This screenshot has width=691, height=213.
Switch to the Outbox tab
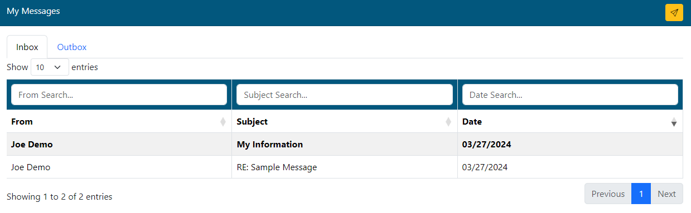[72, 47]
